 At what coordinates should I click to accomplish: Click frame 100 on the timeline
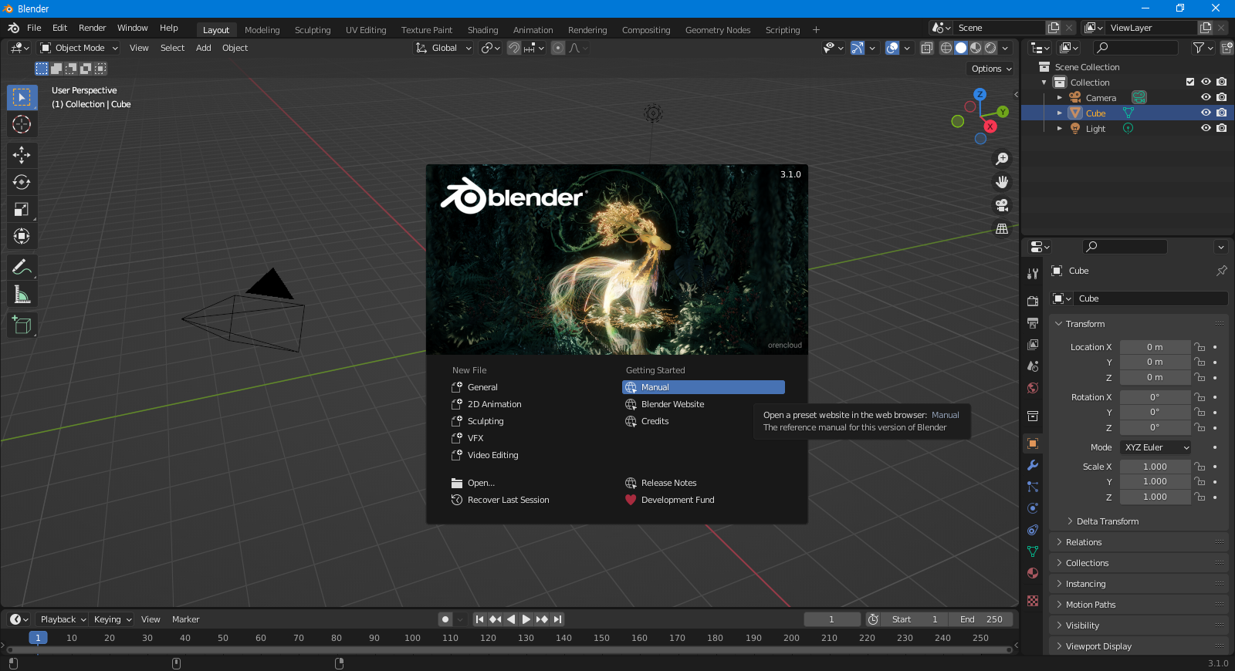pyautogui.click(x=412, y=638)
